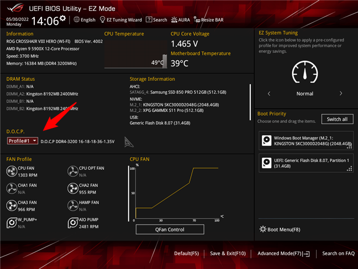
Task: Click the Boot Menu star icon
Action: 263,229
